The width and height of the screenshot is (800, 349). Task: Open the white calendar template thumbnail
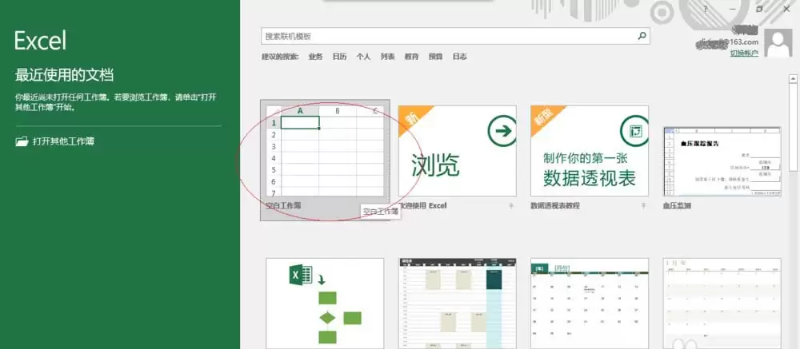click(x=722, y=303)
